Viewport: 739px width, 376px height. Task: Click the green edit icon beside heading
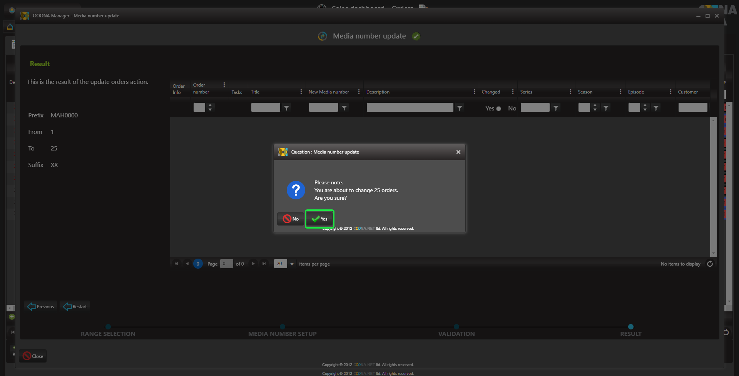coord(416,36)
